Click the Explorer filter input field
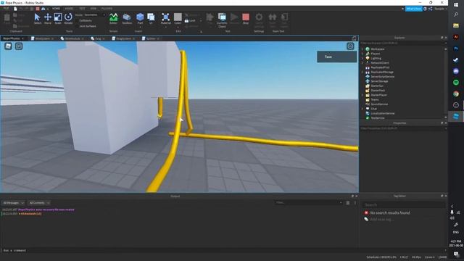The height and width of the screenshot is (261, 464). pyautogui.click(x=402, y=43)
